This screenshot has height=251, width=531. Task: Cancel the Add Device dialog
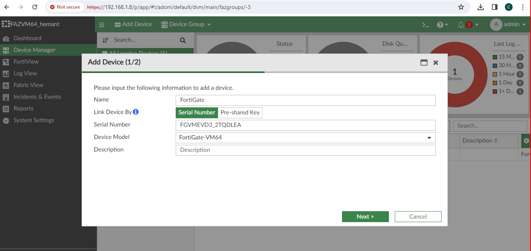(418, 217)
